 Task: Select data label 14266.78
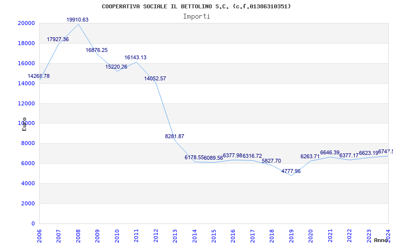coord(39,76)
